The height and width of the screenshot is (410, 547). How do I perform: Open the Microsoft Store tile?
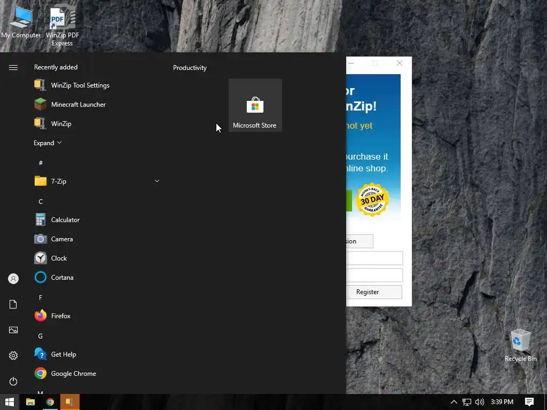point(255,105)
